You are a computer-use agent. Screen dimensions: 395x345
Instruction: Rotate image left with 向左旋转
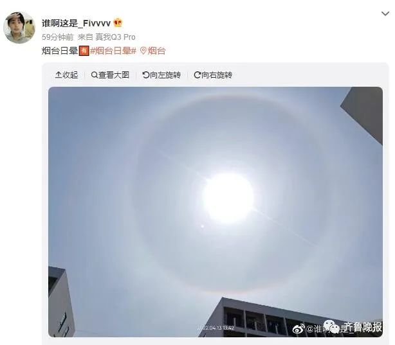(x=161, y=75)
